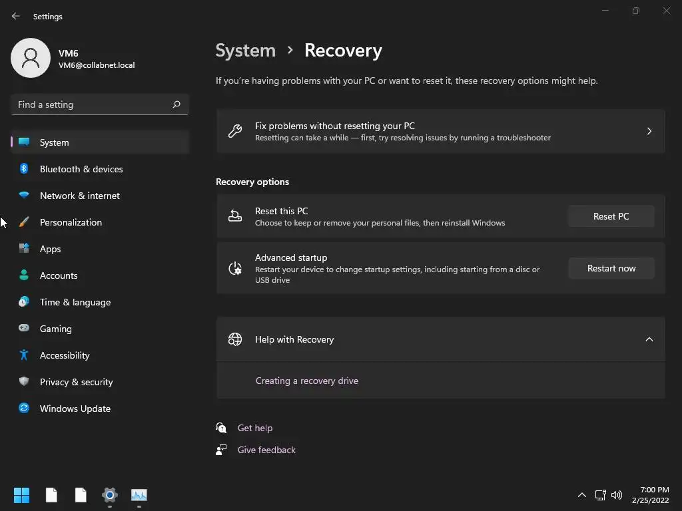Click the Personalization paintbrush icon

(x=24, y=222)
